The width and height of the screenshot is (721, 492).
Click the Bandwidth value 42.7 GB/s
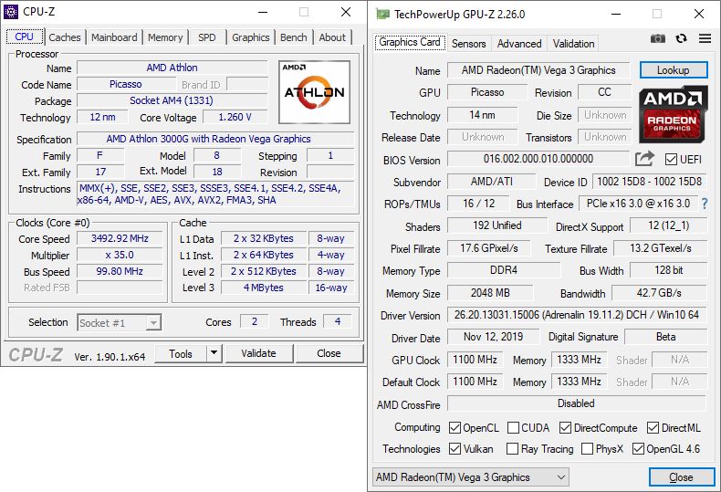659,293
